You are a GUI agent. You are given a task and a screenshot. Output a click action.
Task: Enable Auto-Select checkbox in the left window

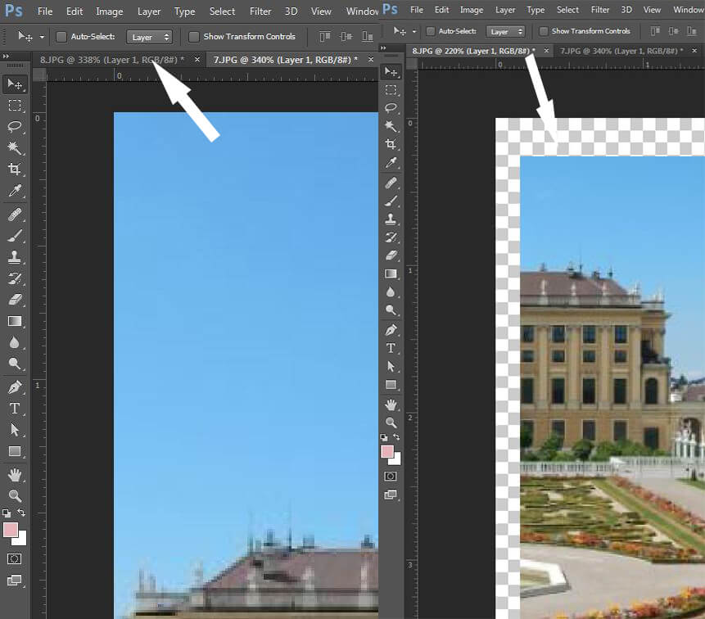point(61,37)
